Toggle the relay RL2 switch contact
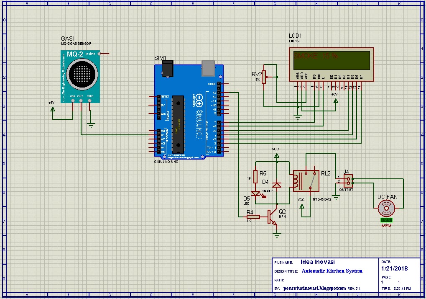This screenshot has width=426, height=299. 311,180
